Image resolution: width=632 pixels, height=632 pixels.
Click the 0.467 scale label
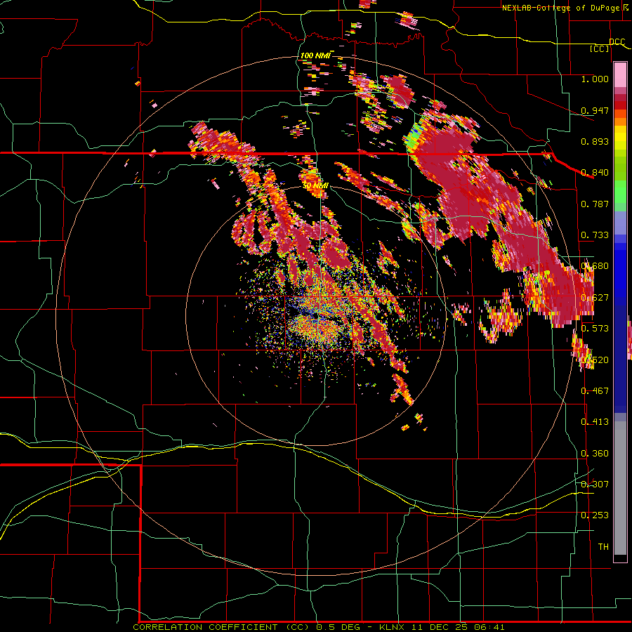tap(595, 390)
